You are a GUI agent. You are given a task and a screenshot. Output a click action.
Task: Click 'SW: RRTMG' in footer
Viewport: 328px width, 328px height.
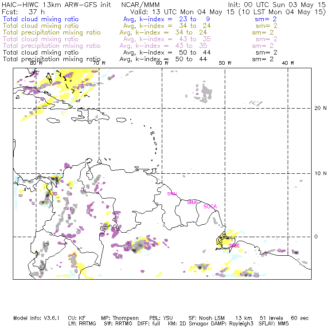118,324
